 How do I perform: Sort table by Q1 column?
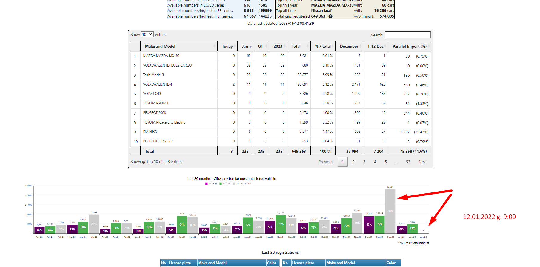tap(261, 46)
